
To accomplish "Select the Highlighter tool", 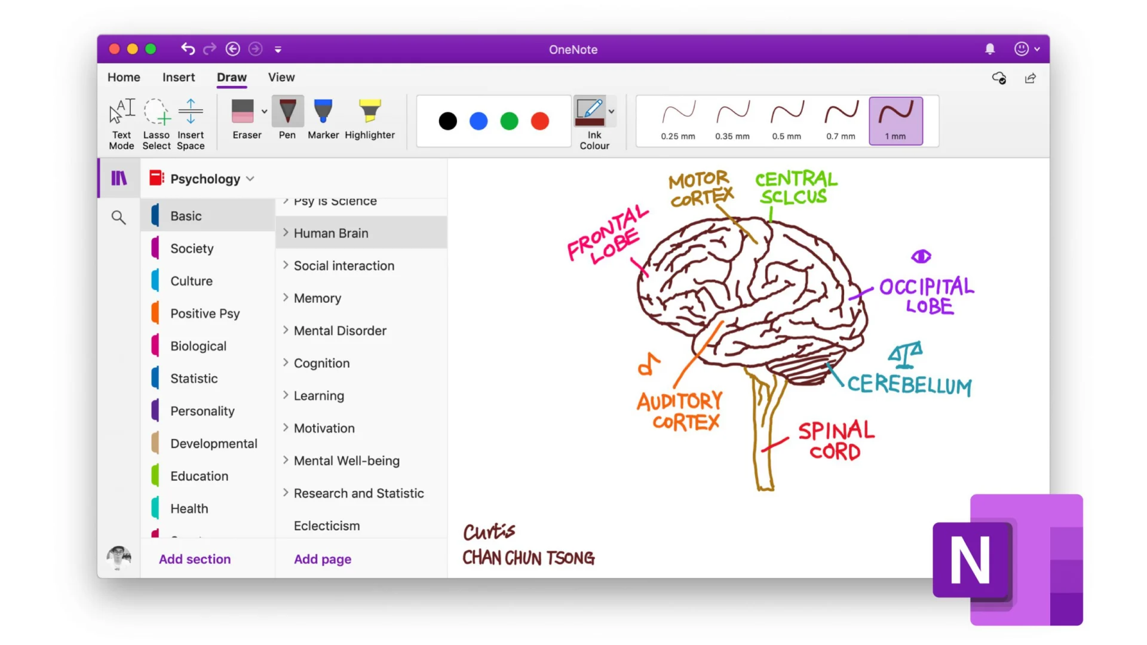I will 369,118.
